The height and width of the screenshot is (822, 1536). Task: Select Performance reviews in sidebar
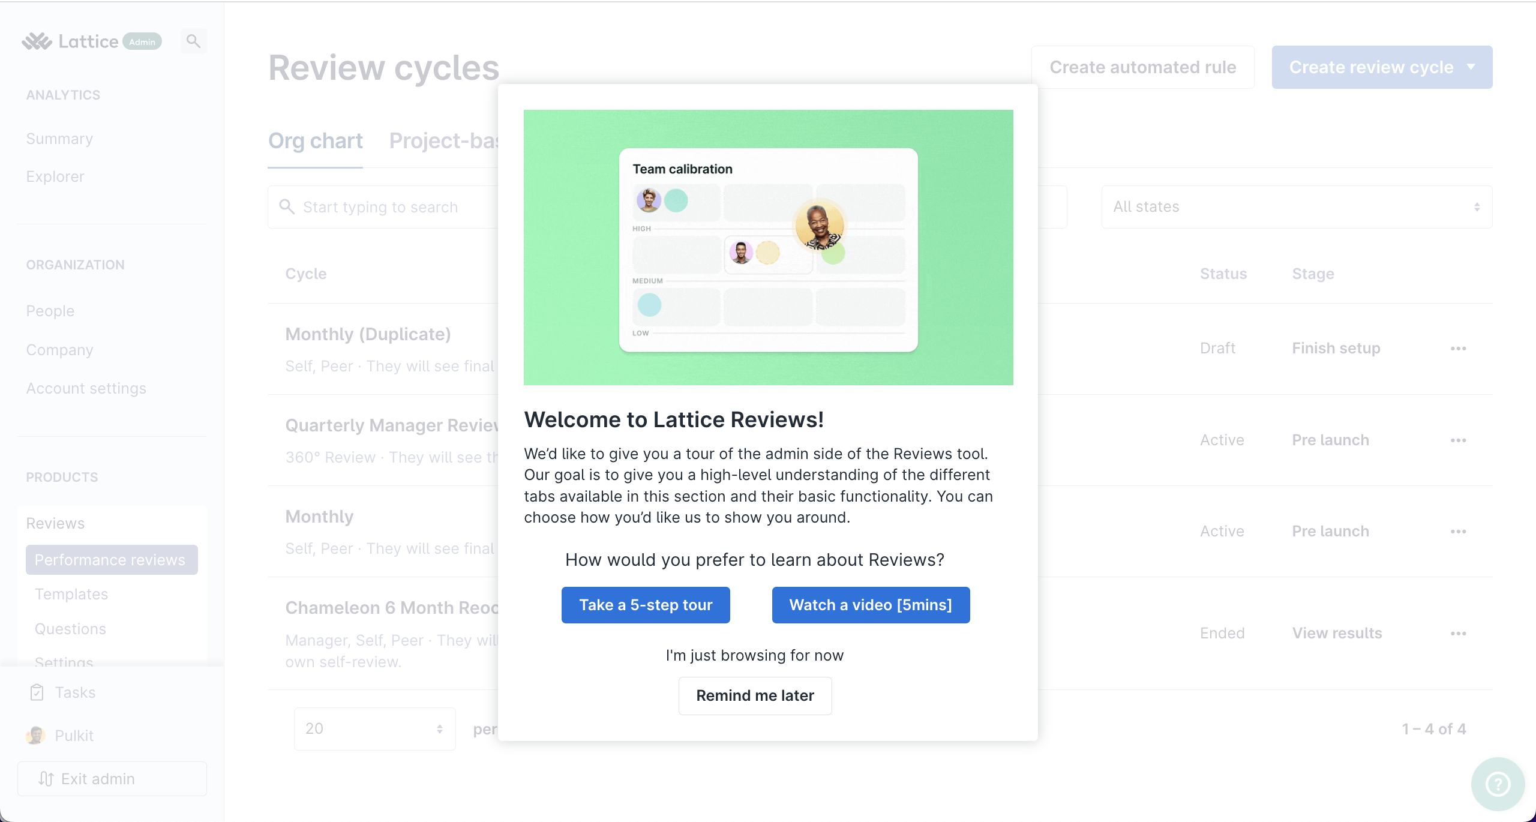(x=112, y=560)
